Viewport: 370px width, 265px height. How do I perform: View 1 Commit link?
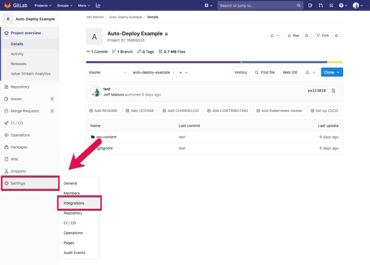point(97,52)
